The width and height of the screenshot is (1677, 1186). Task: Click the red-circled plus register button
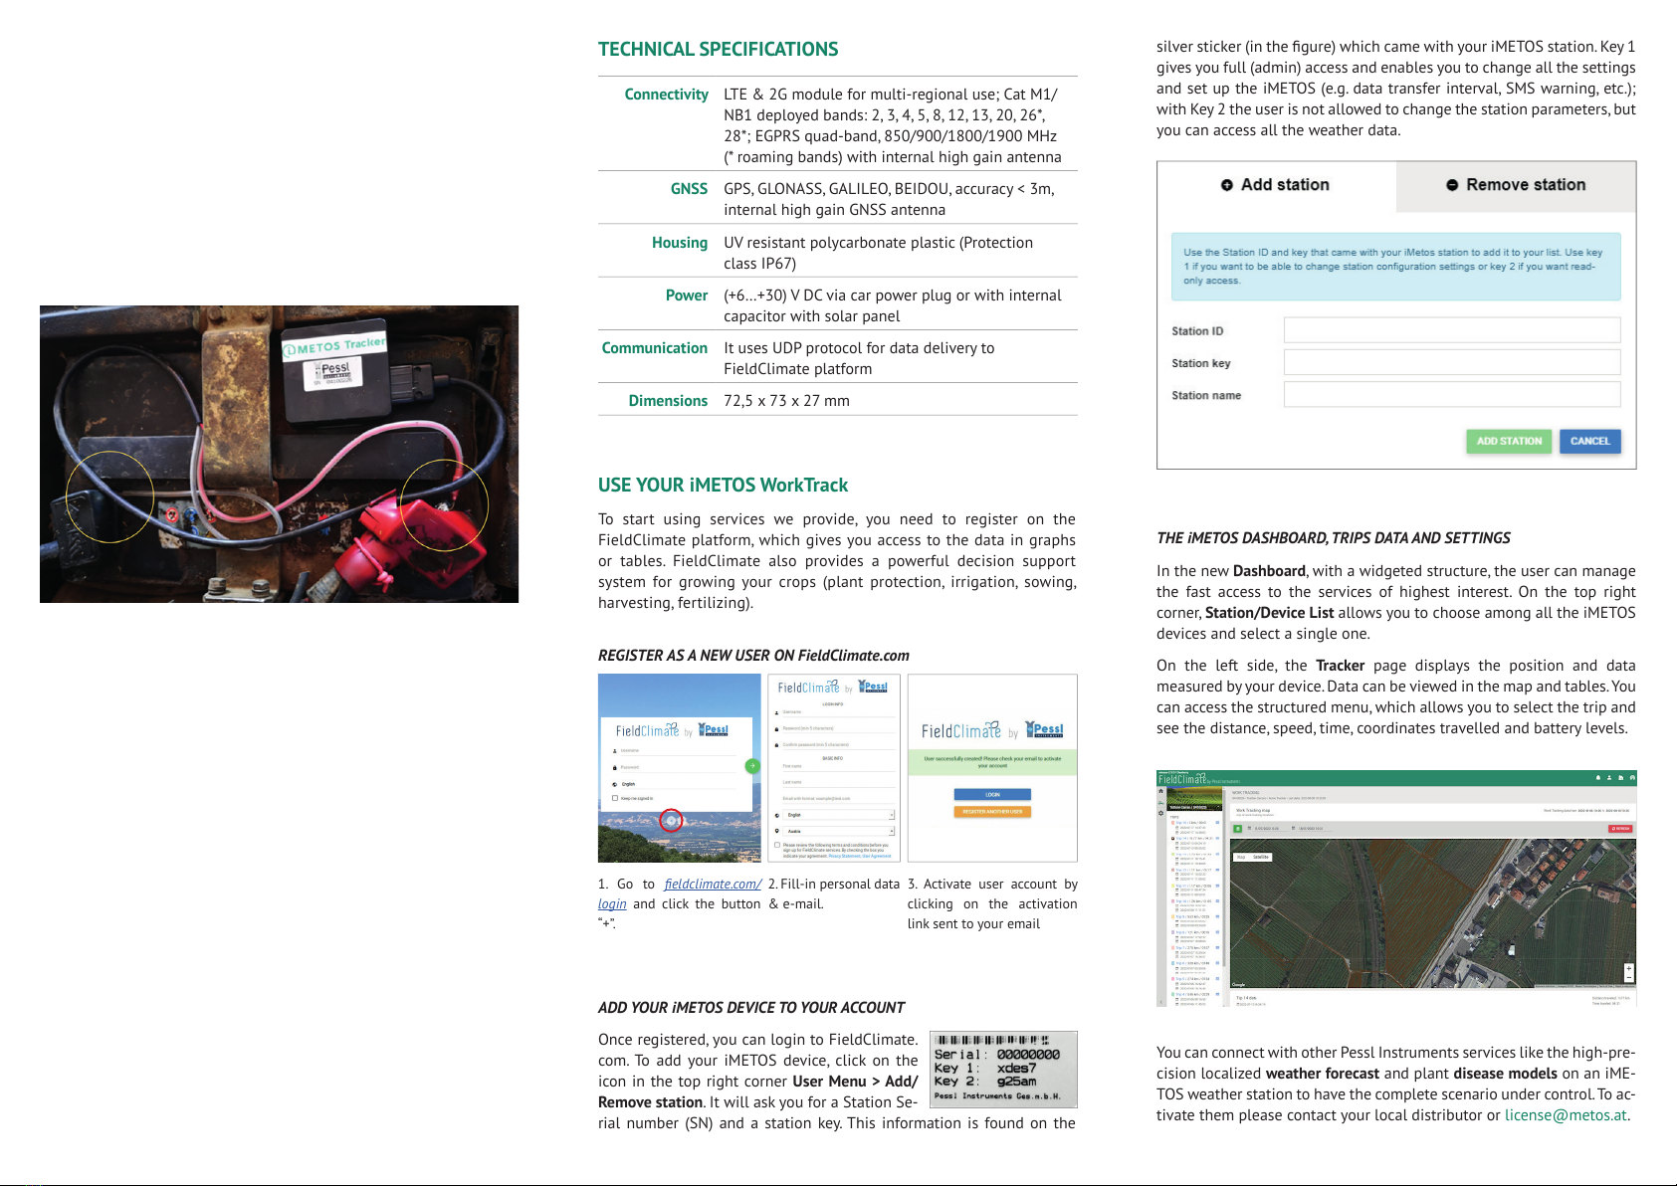click(x=672, y=821)
